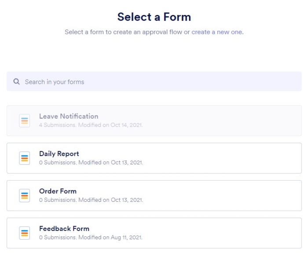308x253 pixels.
Task: Click the Feedback Form list icon
Action: 25,233
